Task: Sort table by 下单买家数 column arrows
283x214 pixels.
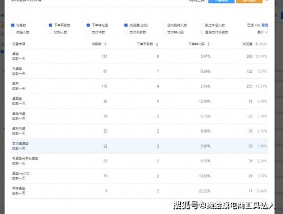Action: point(157,44)
